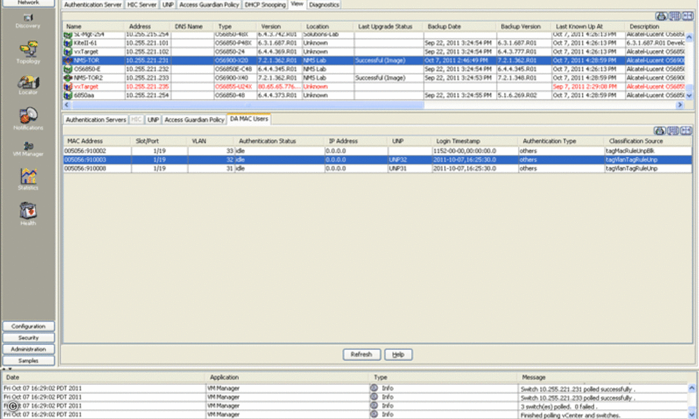This screenshot has width=699, height=419.
Task: Click the device table horizontal scrollbar right arrow
Action: (x=680, y=105)
